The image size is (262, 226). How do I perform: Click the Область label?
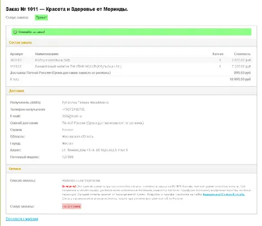(18, 136)
